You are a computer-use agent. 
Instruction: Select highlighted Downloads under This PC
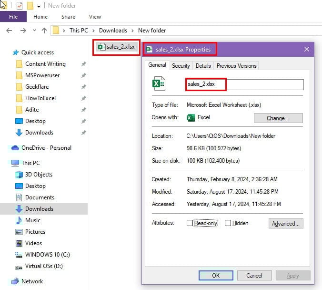tap(44, 209)
